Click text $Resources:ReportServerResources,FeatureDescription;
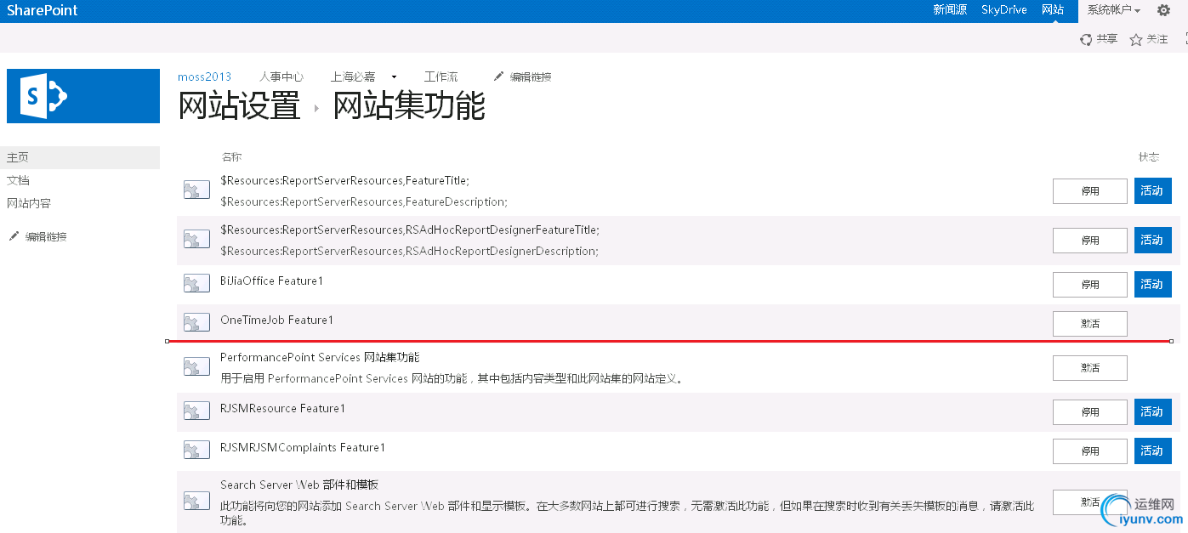 (364, 201)
